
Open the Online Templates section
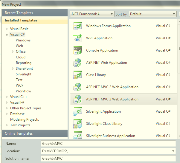35,133
